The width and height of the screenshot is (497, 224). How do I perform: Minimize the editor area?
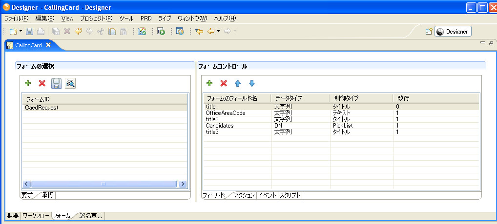pyautogui.click(x=483, y=43)
